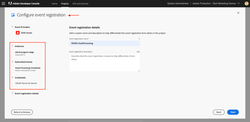Click the blue Next button
This screenshot has width=250, height=122.
[233, 112]
